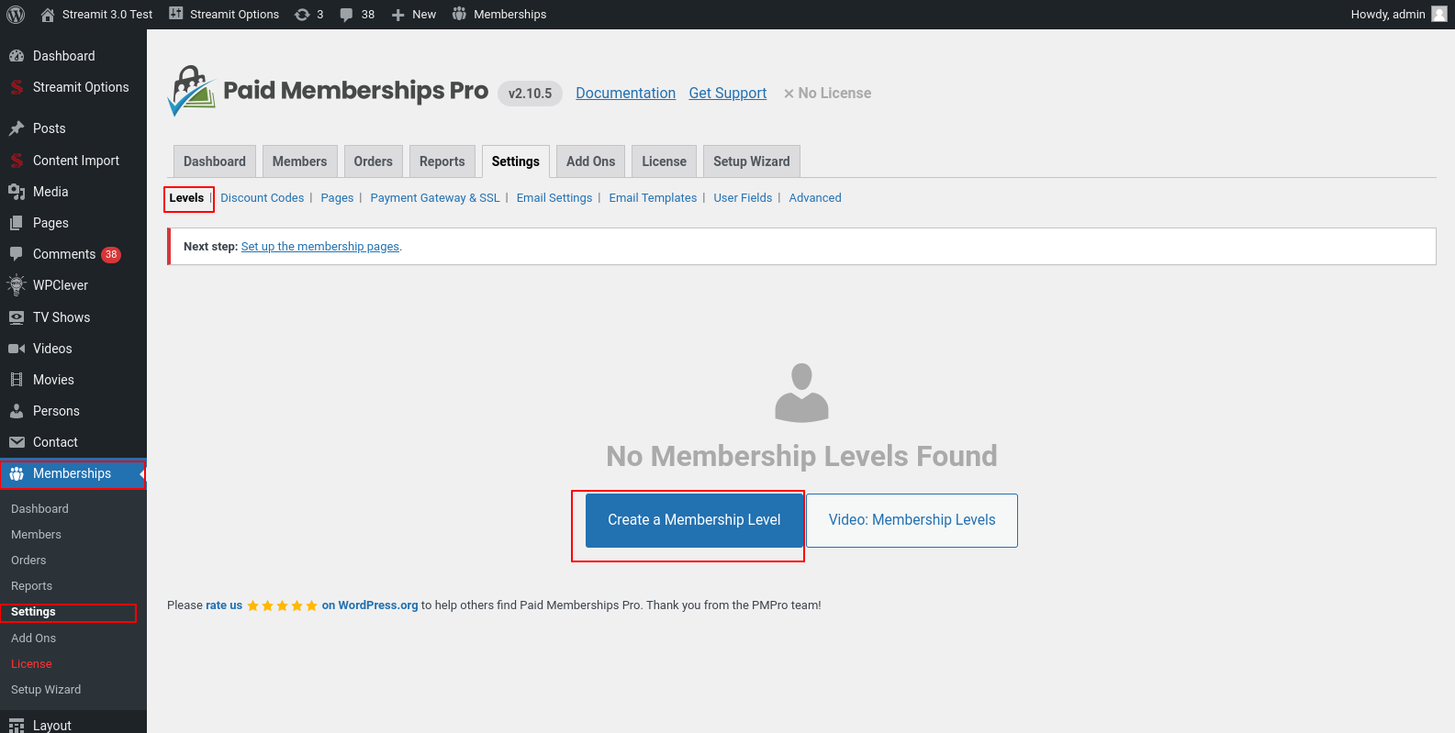The width and height of the screenshot is (1455, 733).
Task: Click the plus New icon in admin bar
Action: tap(397, 15)
